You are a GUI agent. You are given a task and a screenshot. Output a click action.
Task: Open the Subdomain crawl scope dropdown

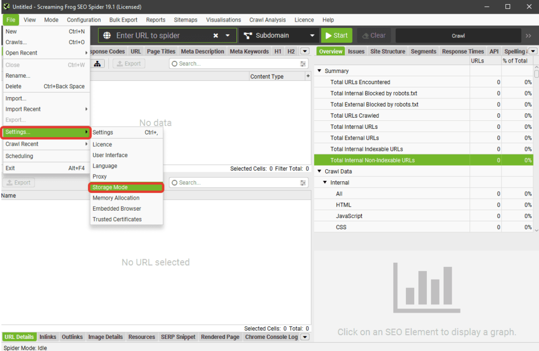[279, 35]
